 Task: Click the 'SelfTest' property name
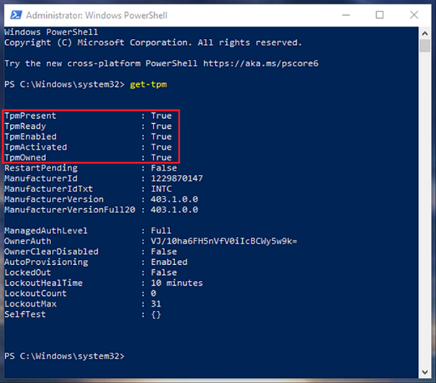25,315
